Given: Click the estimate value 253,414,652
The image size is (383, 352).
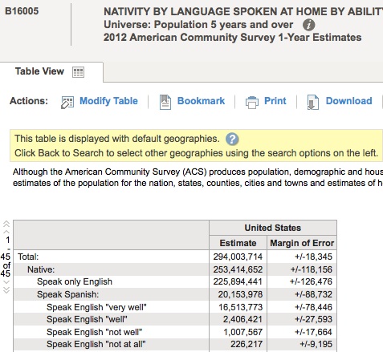Looking at the screenshot, I should click(x=238, y=269).
